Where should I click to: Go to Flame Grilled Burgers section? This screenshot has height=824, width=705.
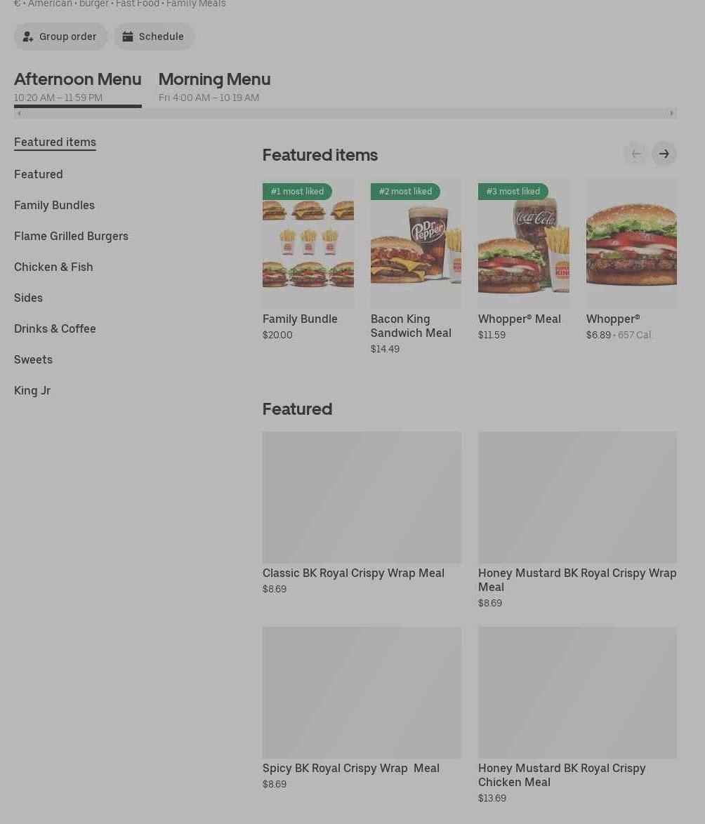71,237
